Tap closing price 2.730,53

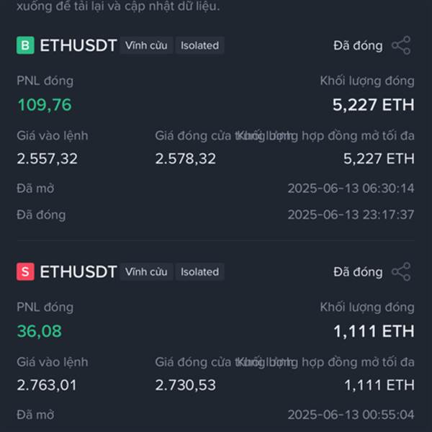pos(186,385)
